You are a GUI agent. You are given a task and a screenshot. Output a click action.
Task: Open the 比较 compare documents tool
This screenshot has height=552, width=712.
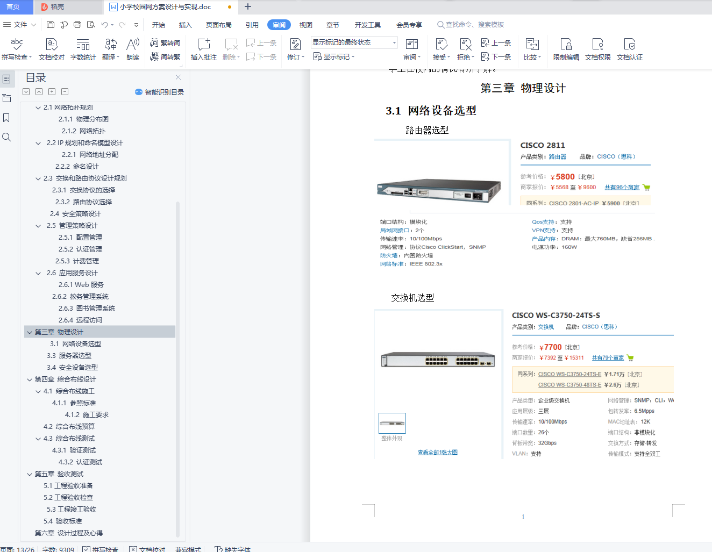[532, 49]
